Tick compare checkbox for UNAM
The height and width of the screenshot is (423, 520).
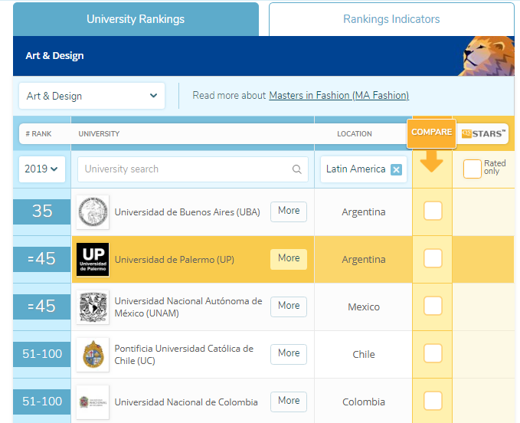pyautogui.click(x=433, y=306)
